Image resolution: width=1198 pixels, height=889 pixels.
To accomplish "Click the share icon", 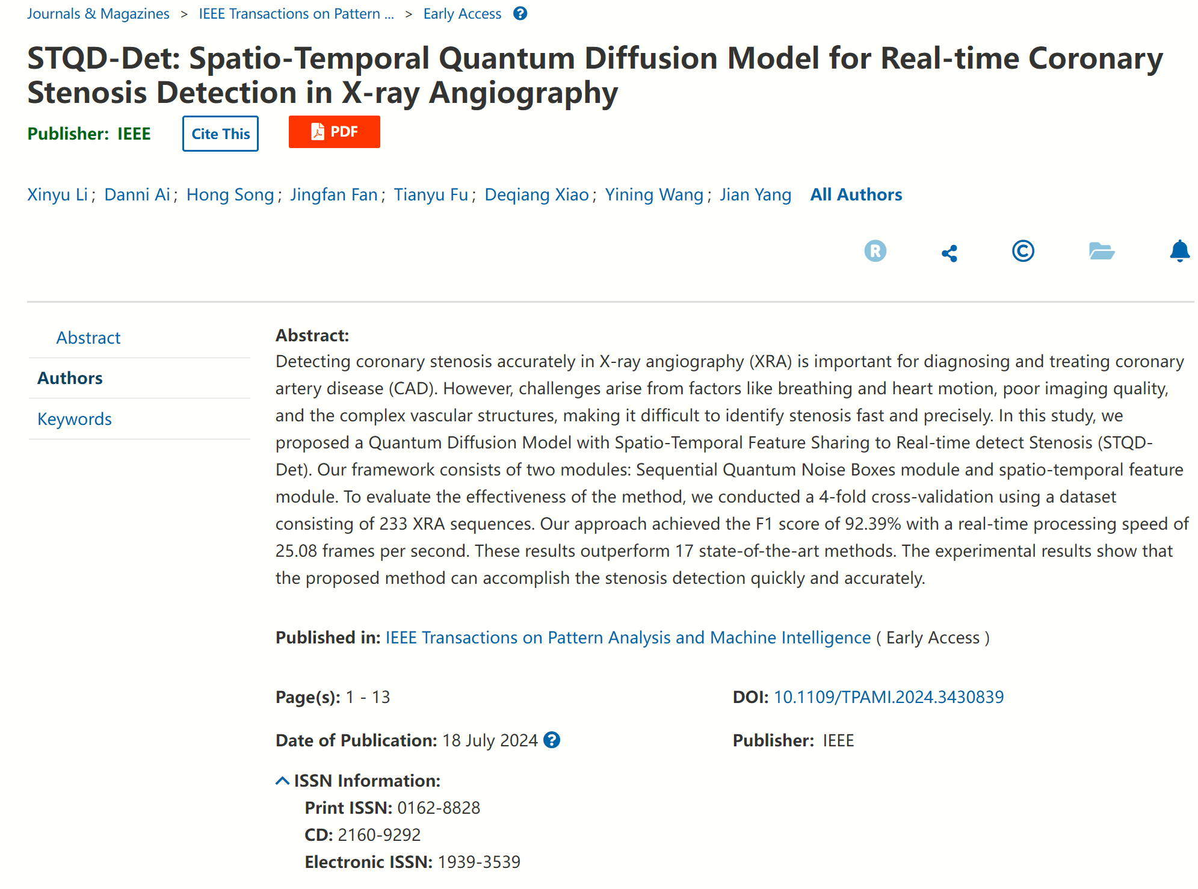I will [949, 253].
